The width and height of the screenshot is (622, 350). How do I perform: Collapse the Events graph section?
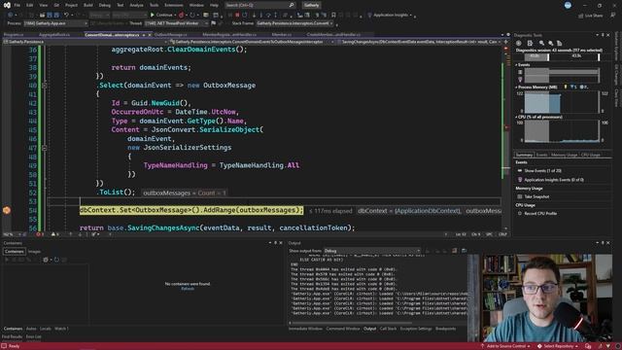click(516, 65)
